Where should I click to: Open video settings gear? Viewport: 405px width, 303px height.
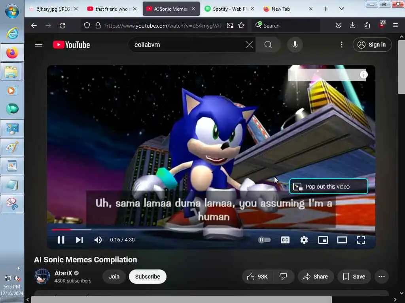tap(304, 240)
